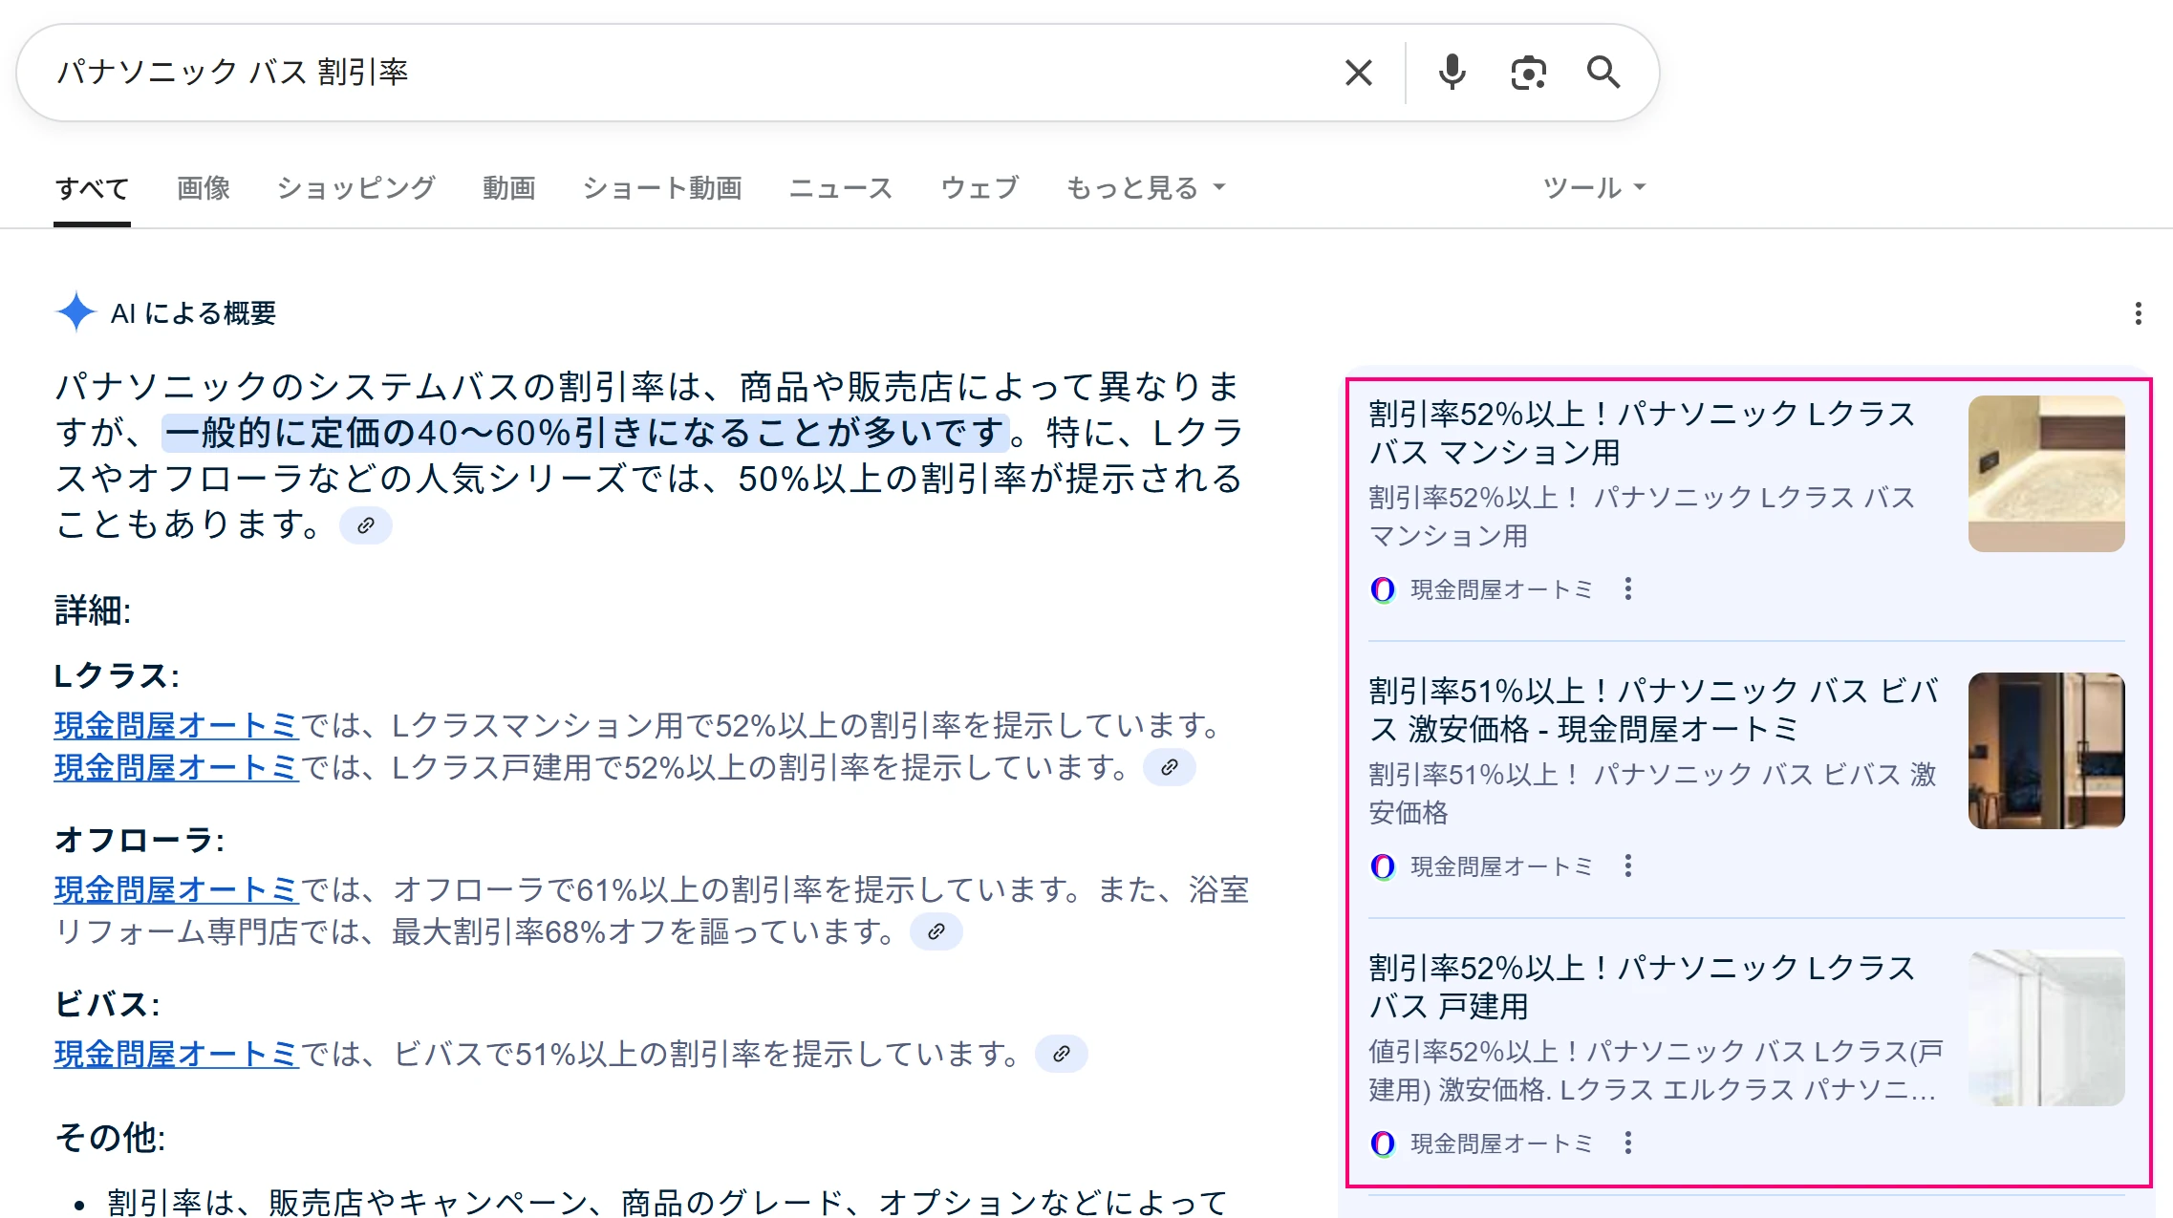Open AI overview three-dot options menu
The width and height of the screenshot is (2173, 1218).
tap(2138, 313)
